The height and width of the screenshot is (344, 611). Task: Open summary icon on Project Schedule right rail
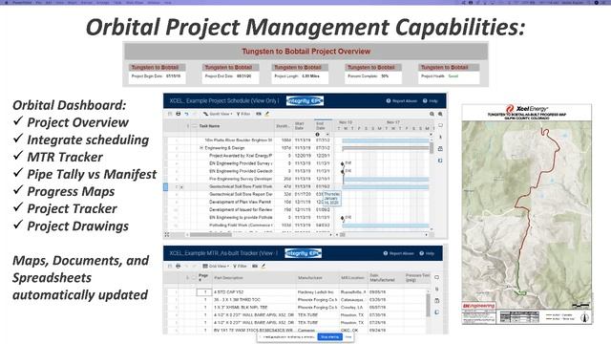tap(440, 161)
